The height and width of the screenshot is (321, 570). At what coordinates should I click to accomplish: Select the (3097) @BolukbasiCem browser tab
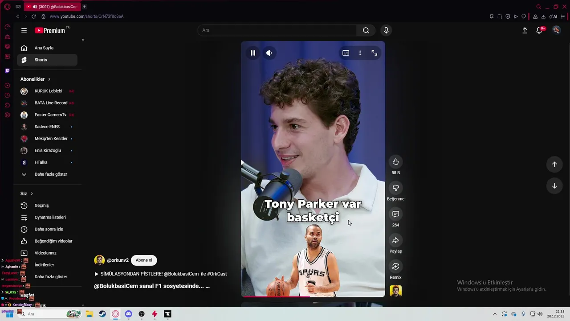tap(52, 7)
